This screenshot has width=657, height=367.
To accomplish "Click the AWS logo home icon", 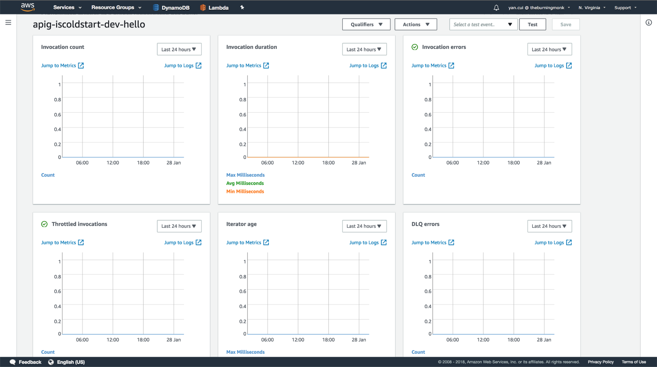I will (28, 7).
